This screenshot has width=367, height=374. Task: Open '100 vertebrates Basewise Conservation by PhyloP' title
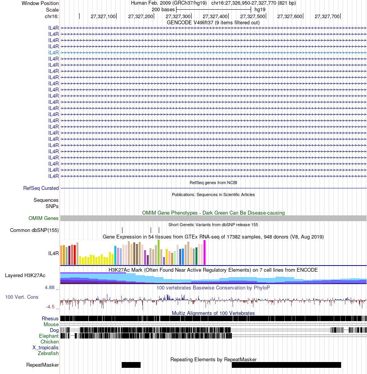pos(213,288)
